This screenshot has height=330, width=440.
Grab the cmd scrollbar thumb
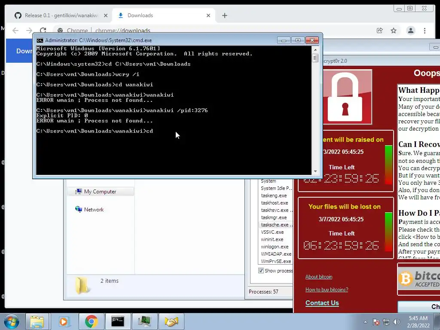pyautogui.click(x=315, y=58)
